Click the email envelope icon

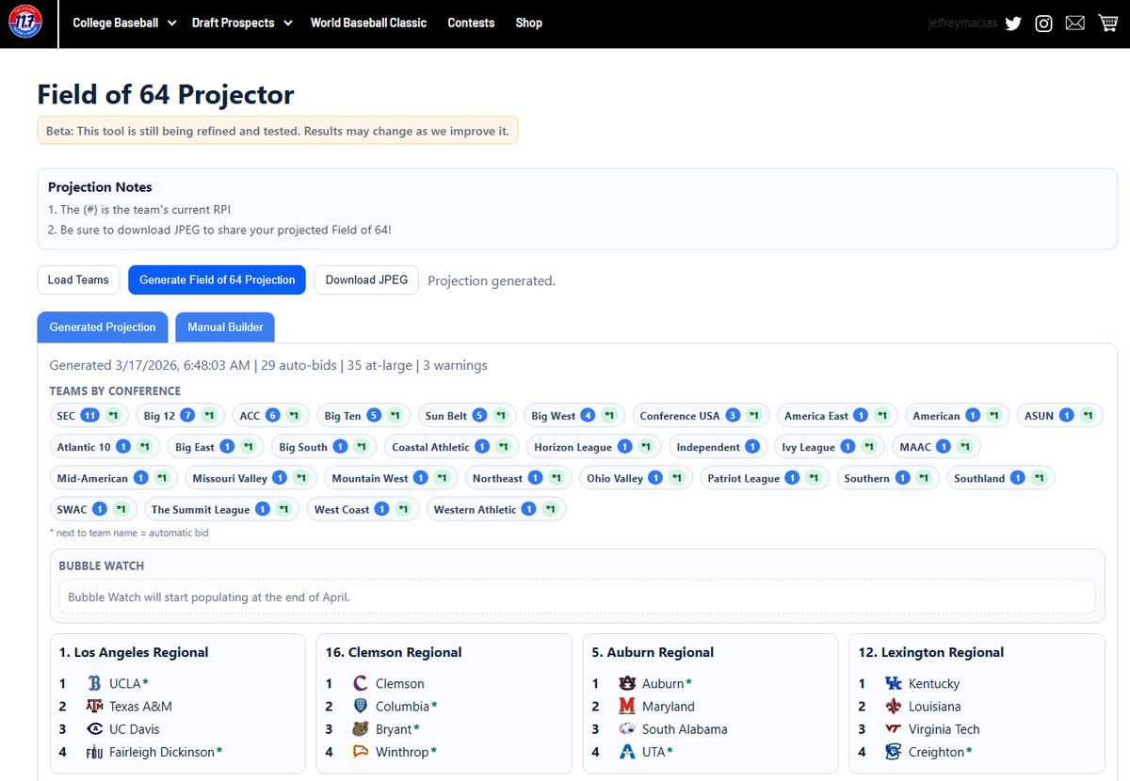[1075, 24]
